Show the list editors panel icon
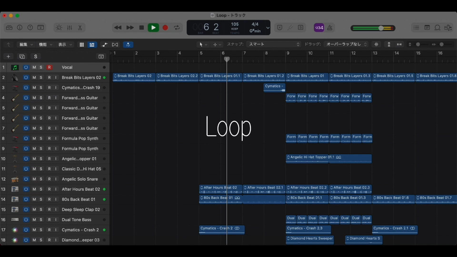 pos(417,28)
